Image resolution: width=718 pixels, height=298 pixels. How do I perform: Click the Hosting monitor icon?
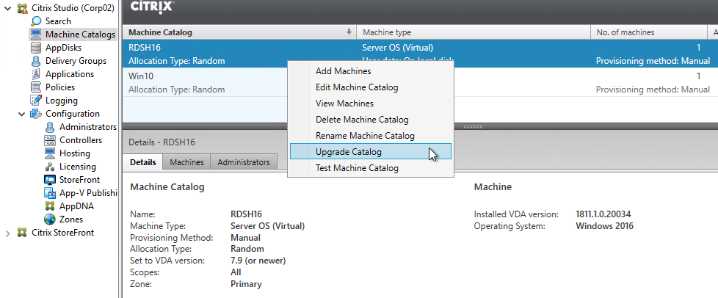[x=50, y=153]
